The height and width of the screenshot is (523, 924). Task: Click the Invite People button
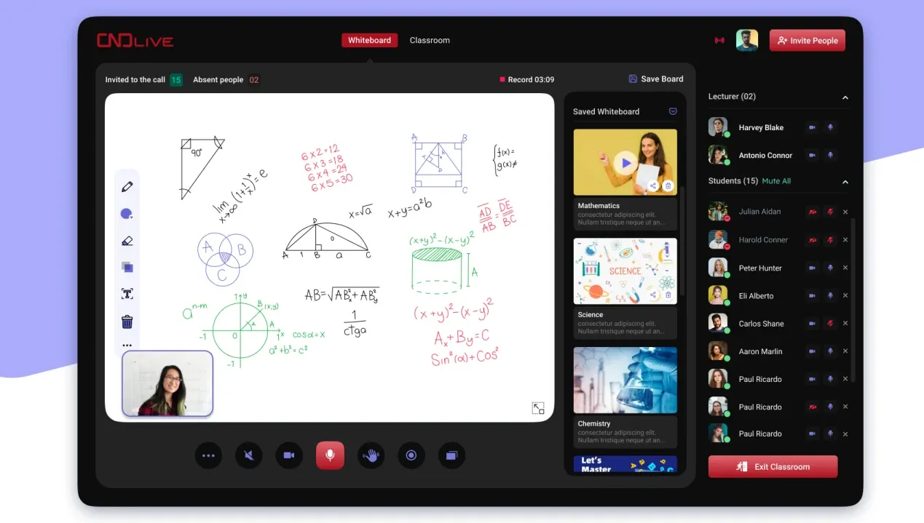tap(807, 40)
